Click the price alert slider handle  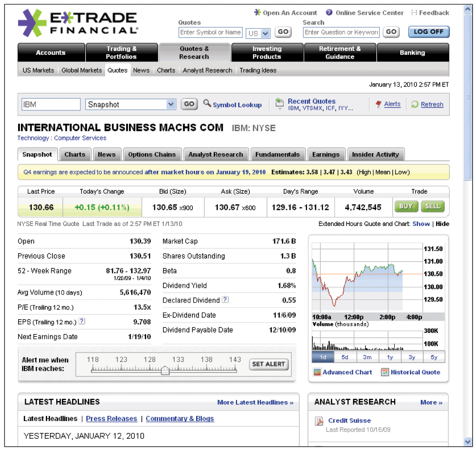[x=165, y=370]
